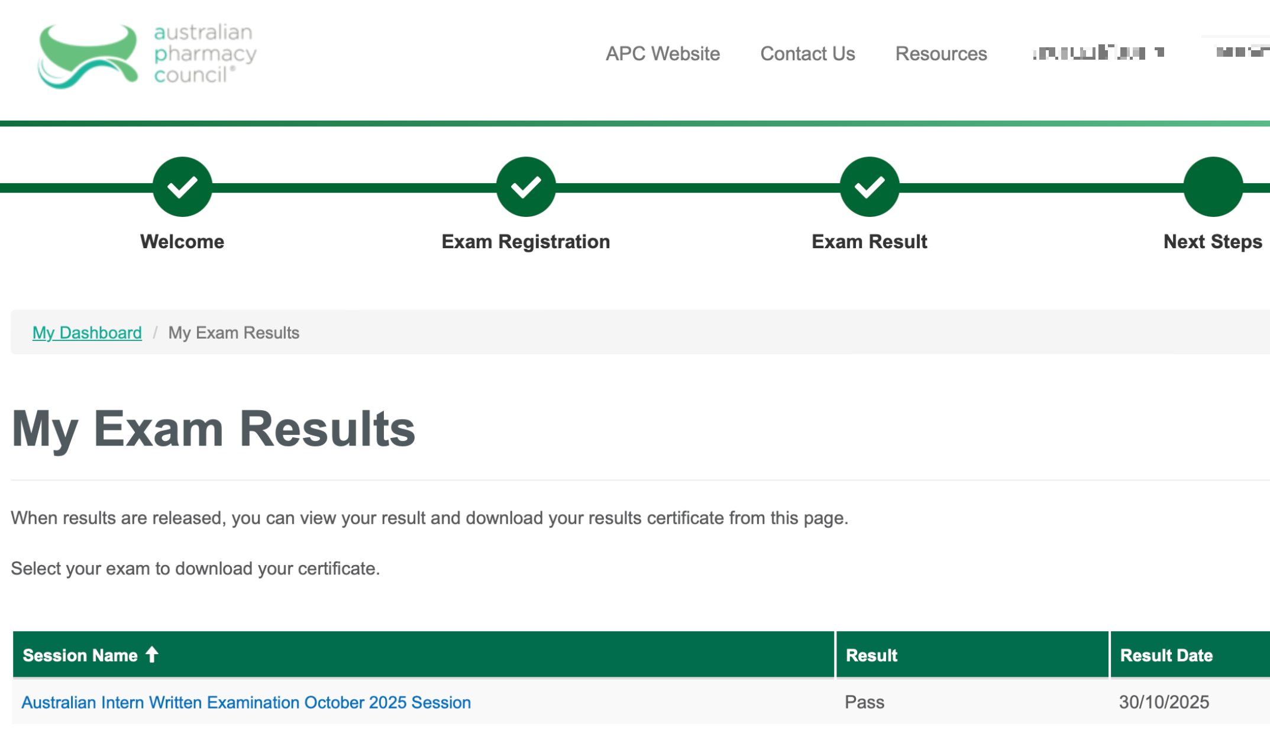Click the Exam Result step label
Image resolution: width=1270 pixels, height=747 pixels.
coord(869,242)
